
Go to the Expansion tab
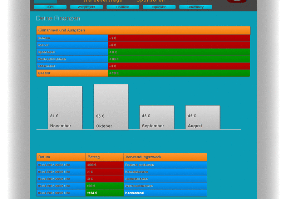tap(159, 7)
